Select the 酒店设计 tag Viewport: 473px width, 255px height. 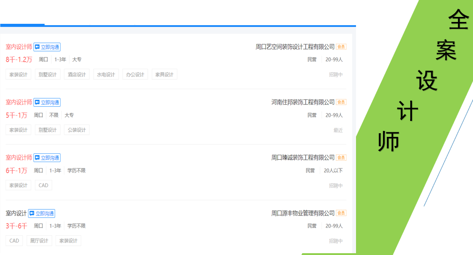(x=77, y=75)
